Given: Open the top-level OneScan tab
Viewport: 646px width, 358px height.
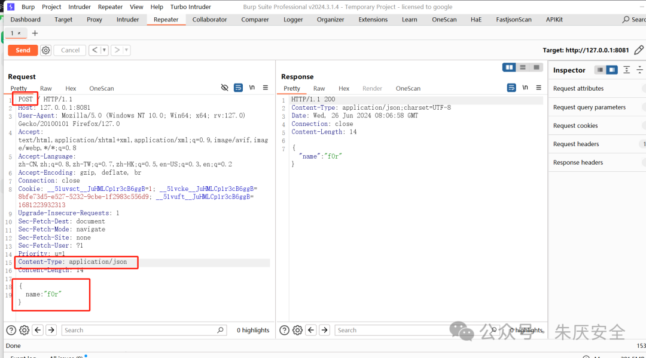Looking at the screenshot, I should click(x=444, y=19).
